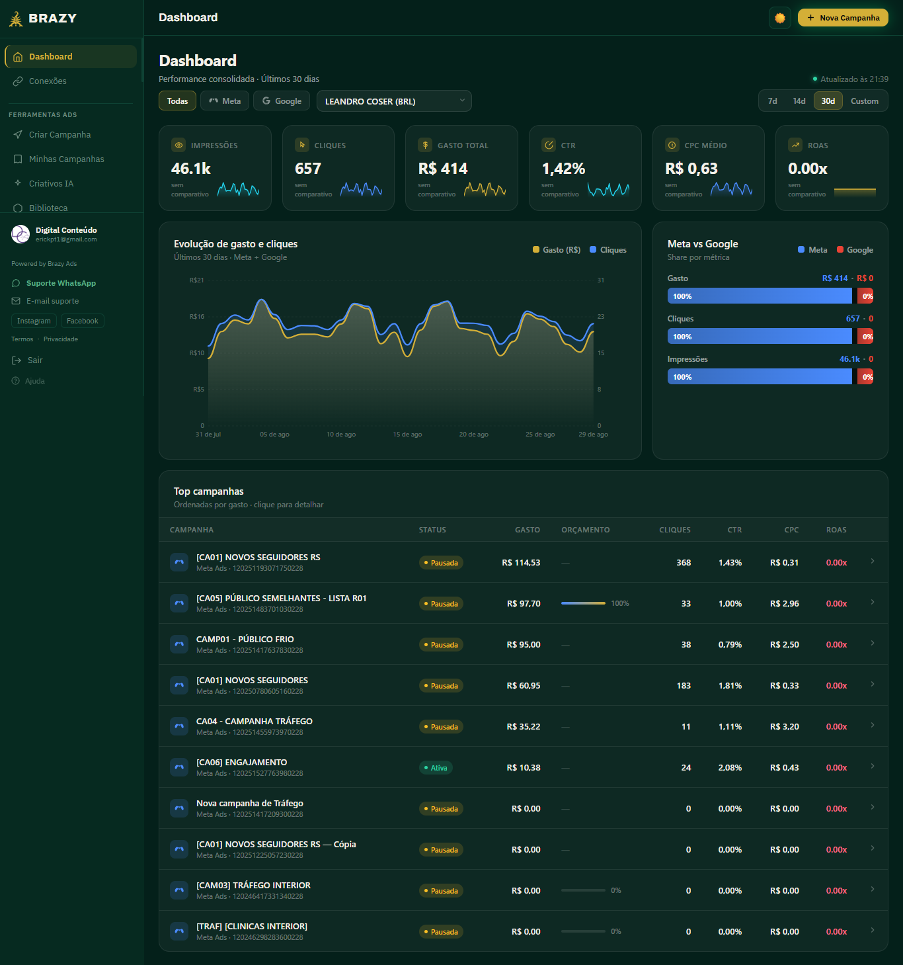
Task: Toggle the Cliques chart legend
Action: (x=608, y=250)
